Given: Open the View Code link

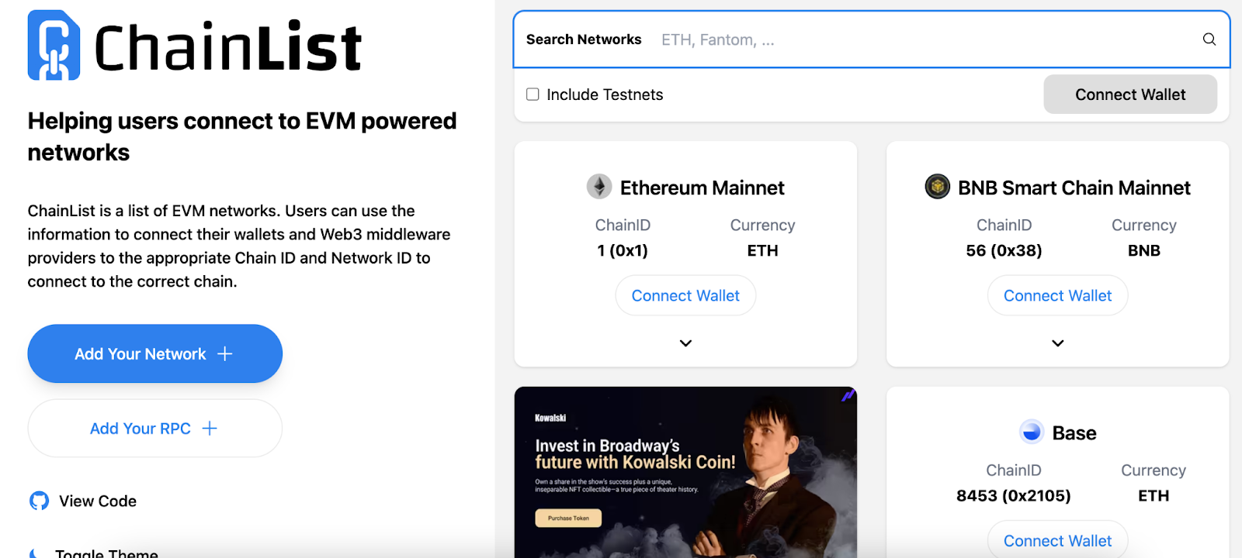Looking at the screenshot, I should pyautogui.click(x=98, y=501).
